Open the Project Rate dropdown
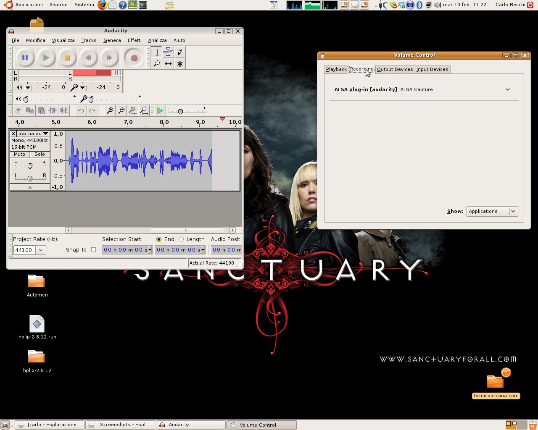This screenshot has height=430, width=538. pyautogui.click(x=41, y=250)
